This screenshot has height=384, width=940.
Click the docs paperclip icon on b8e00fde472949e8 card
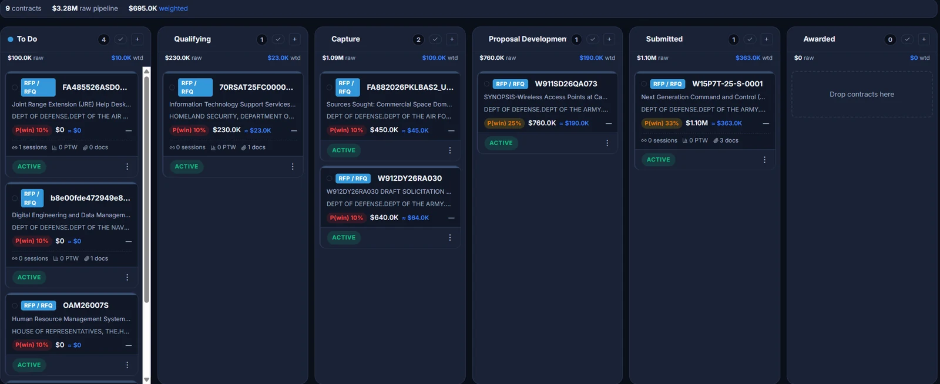pyautogui.click(x=86, y=258)
